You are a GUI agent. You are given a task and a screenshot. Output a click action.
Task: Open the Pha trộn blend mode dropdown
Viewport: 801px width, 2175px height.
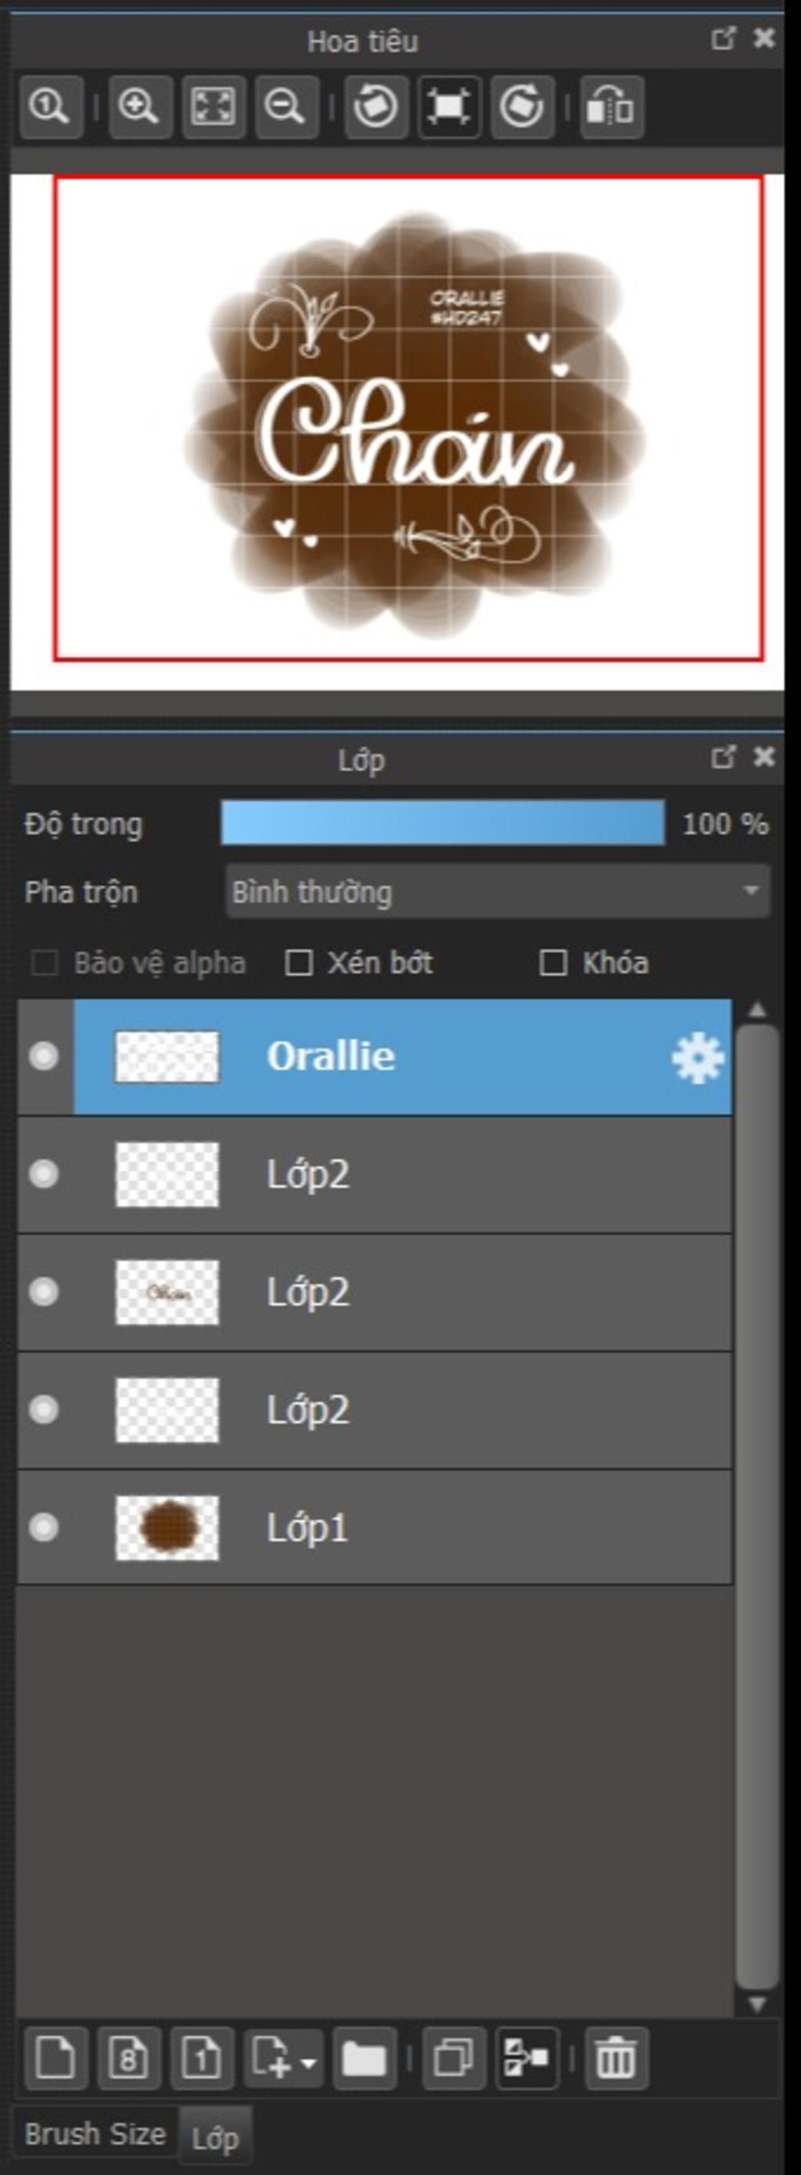coord(498,891)
